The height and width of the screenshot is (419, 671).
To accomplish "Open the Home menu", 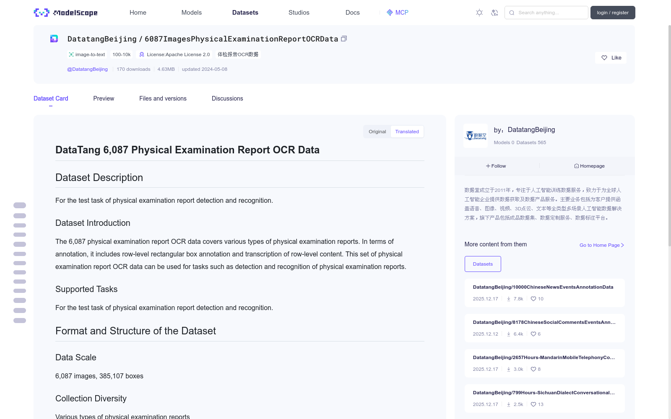I will coord(138,13).
